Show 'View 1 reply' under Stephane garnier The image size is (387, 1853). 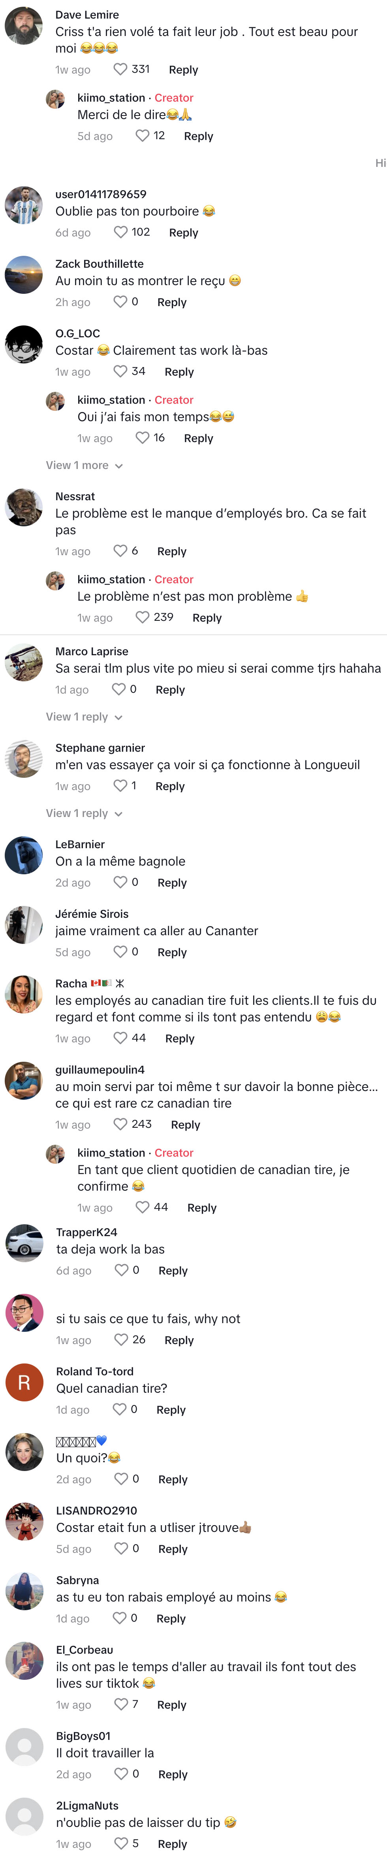click(84, 813)
